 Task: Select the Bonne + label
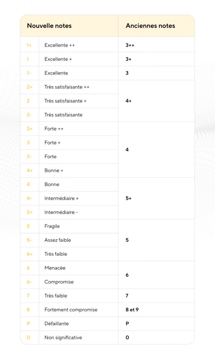[54, 171]
